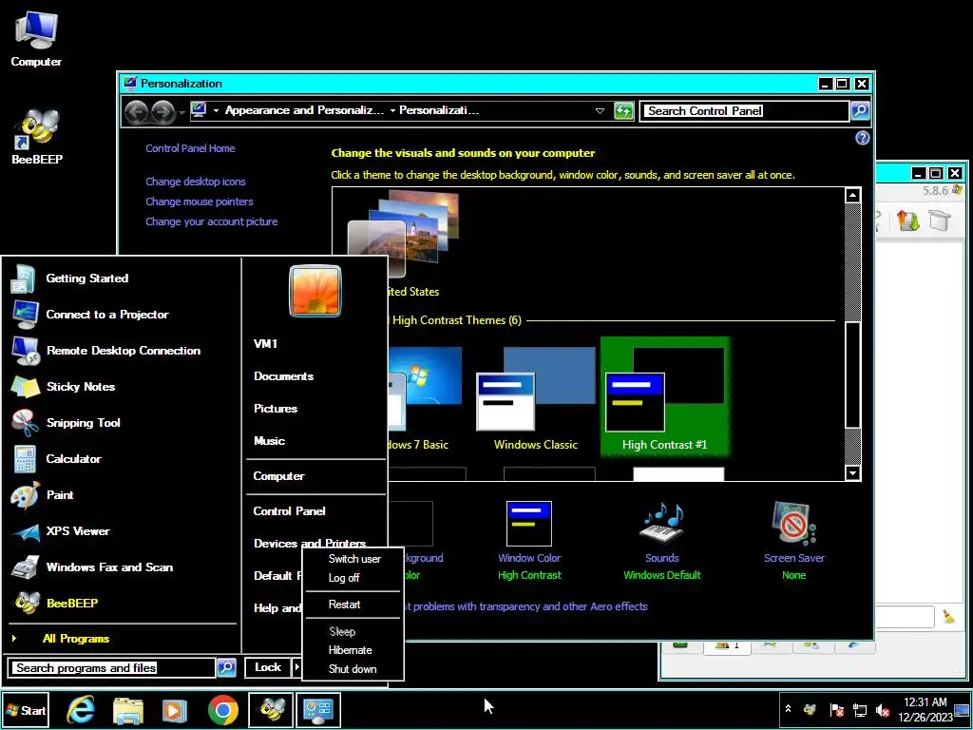Image resolution: width=973 pixels, height=730 pixels.
Task: Click the Getting Started icon in Start menu
Action: (x=24, y=279)
